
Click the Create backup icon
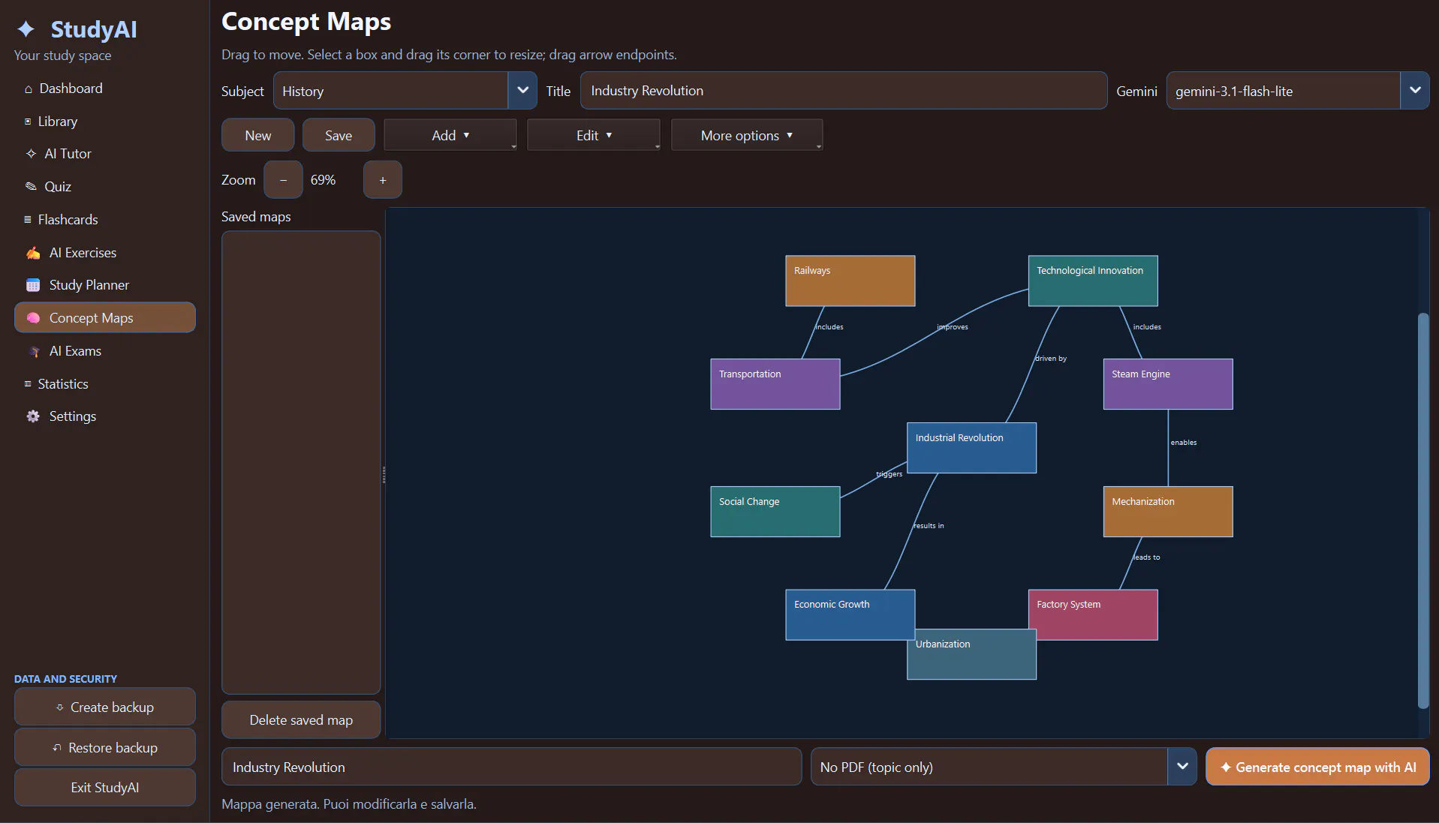(x=60, y=707)
